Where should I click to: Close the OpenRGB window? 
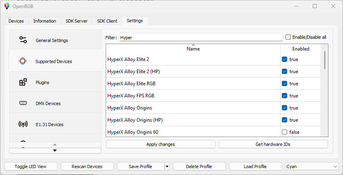point(333,6)
